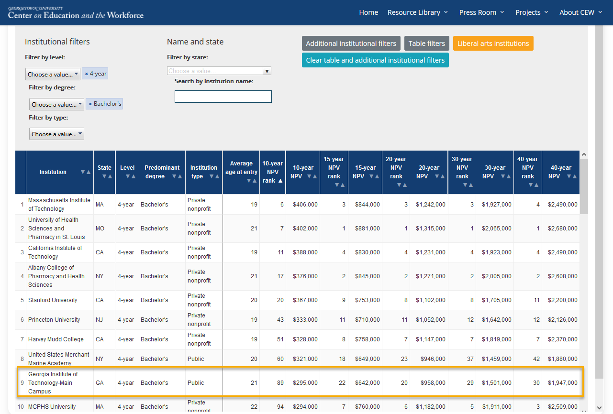Click the 40-year NPV rank sort arrows
This screenshot has width=613, height=414.
coord(534,185)
